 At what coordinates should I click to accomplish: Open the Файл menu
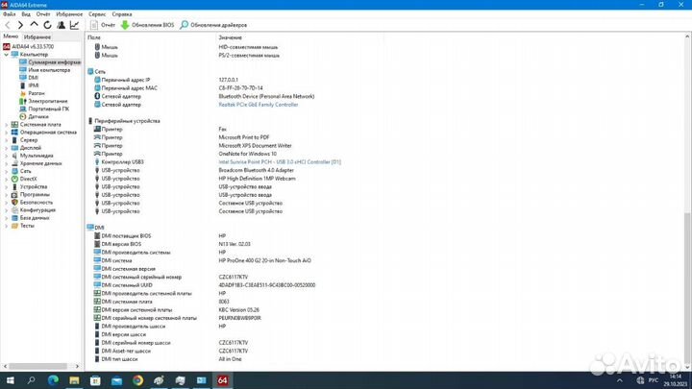point(9,14)
